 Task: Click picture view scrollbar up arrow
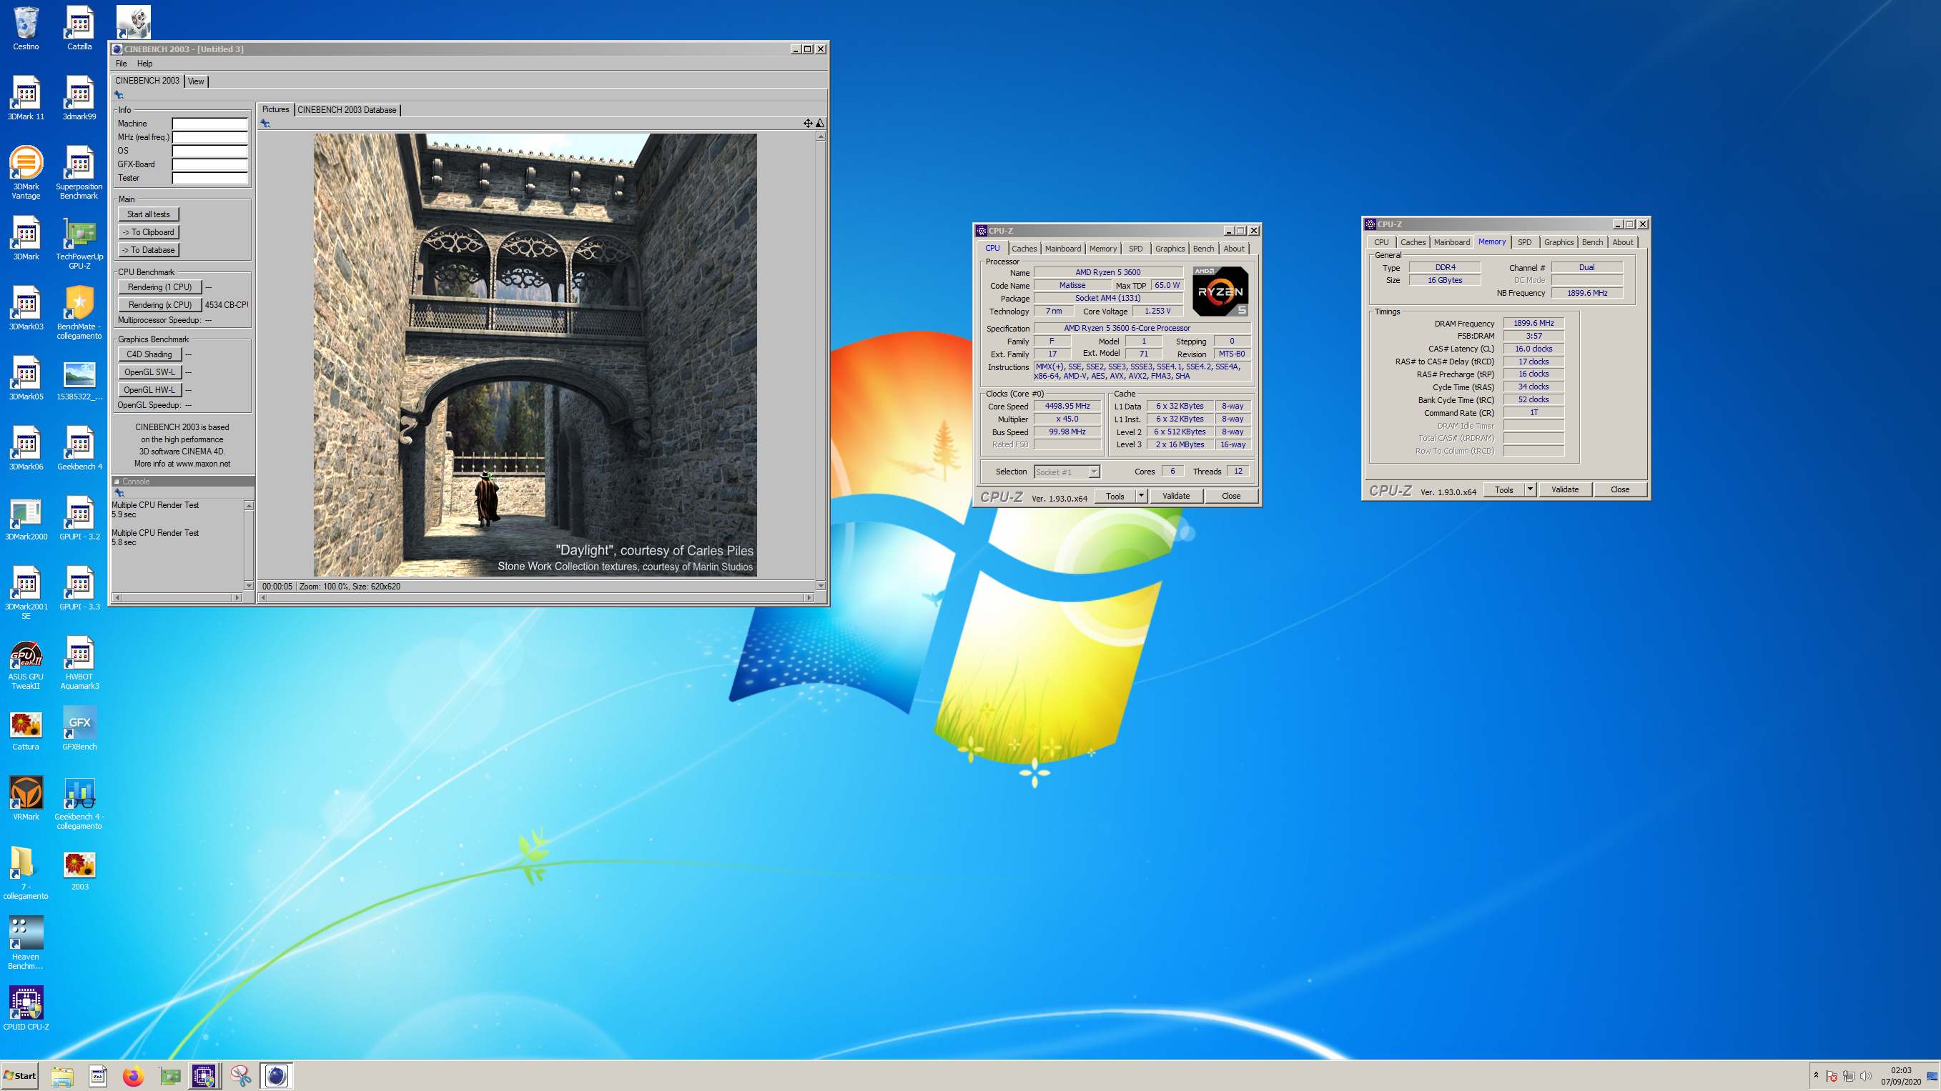pos(821,136)
